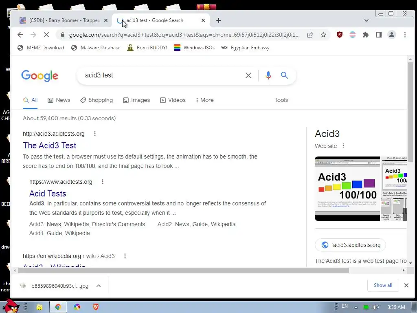This screenshot has height=313, width=417.
Task: Click the Chrome taskbar icon
Action: 58,307
